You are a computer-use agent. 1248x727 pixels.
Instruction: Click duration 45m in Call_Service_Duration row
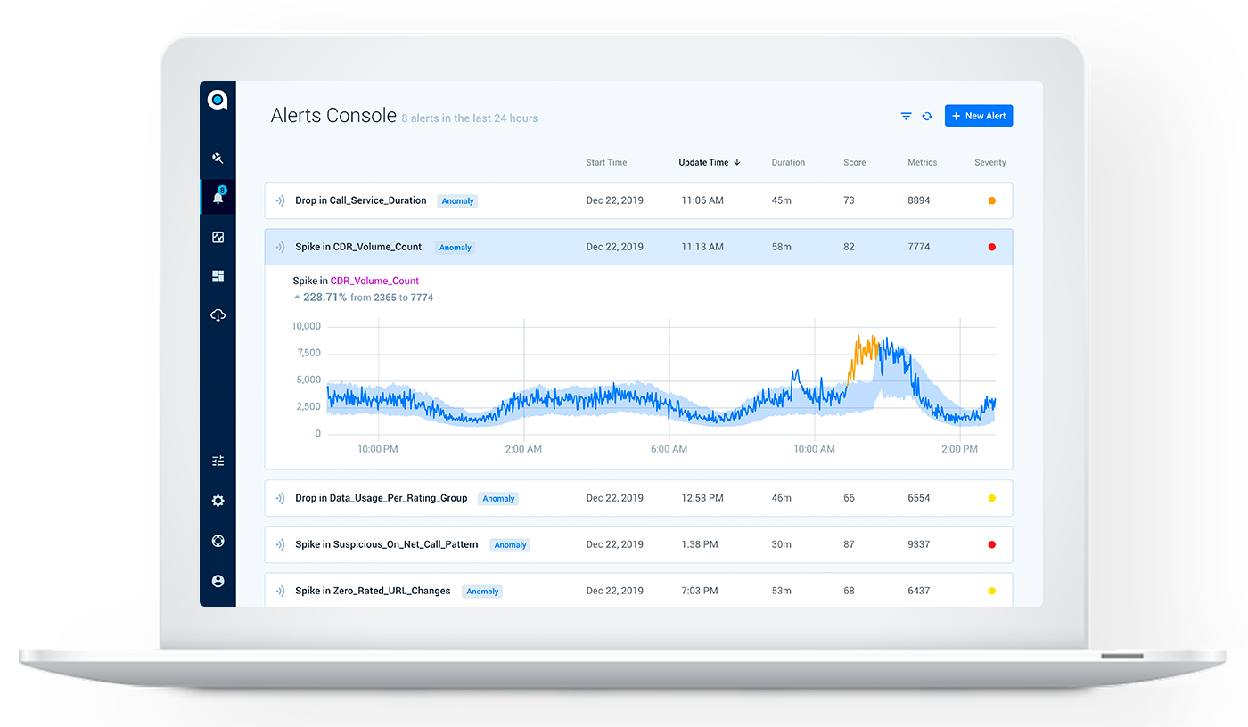click(x=781, y=200)
